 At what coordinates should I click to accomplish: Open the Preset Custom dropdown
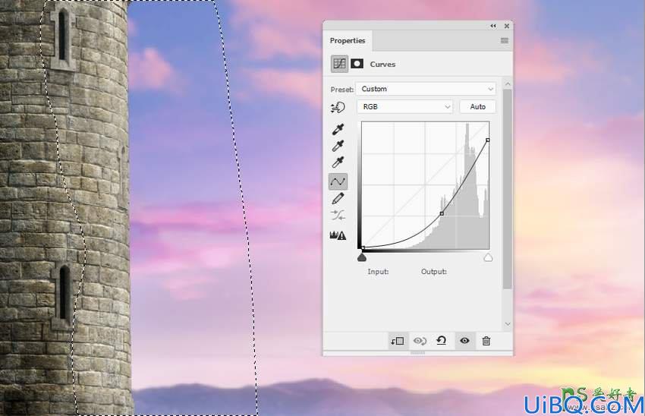(x=426, y=89)
